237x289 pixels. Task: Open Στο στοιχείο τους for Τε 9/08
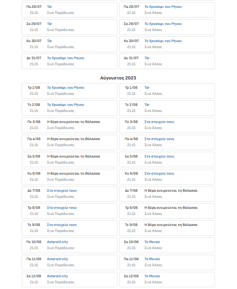pyautogui.click(x=62, y=225)
